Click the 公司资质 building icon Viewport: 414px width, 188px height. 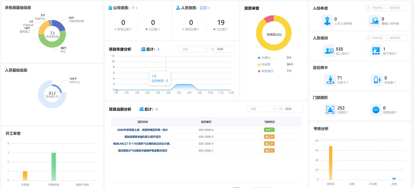point(111,8)
